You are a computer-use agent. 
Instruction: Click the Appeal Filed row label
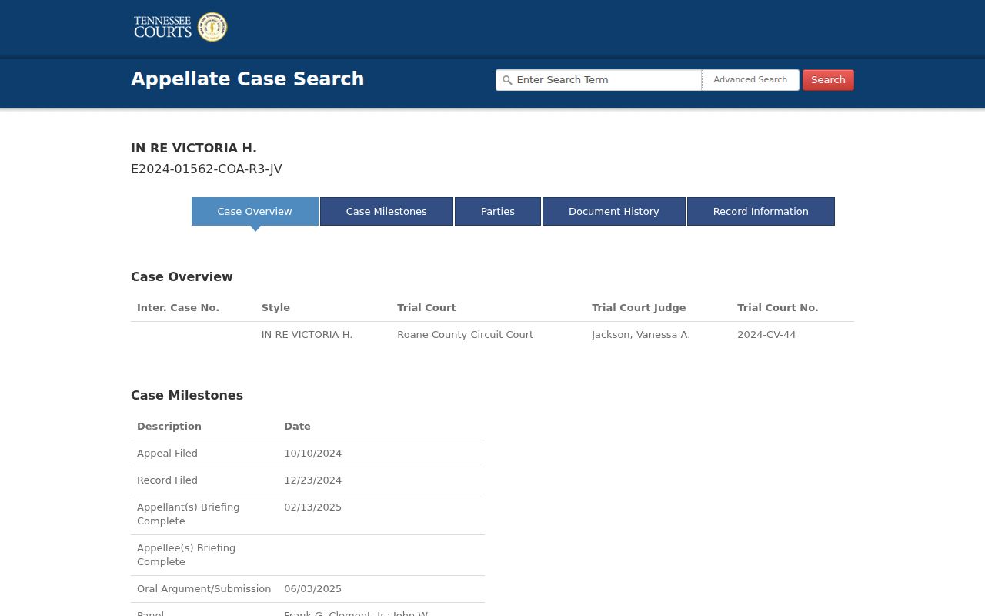tap(167, 454)
